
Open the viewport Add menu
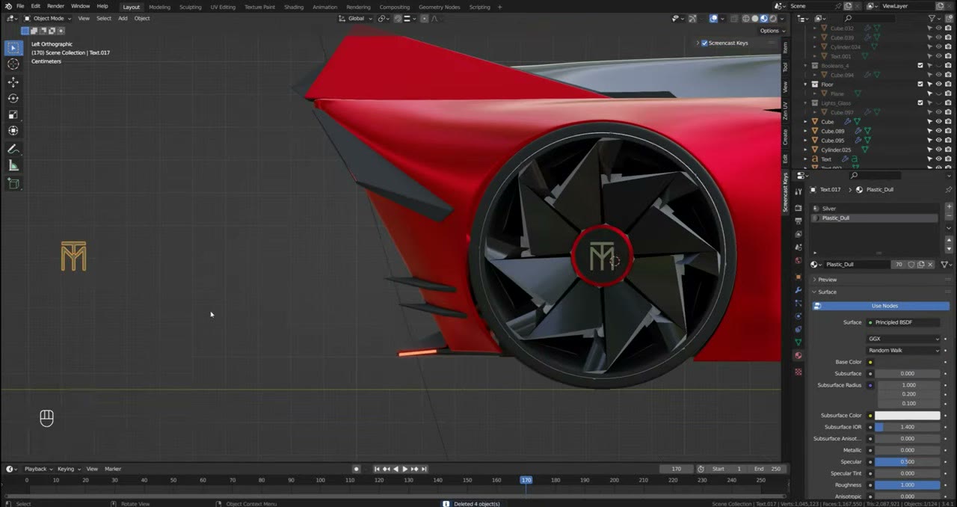[123, 18]
